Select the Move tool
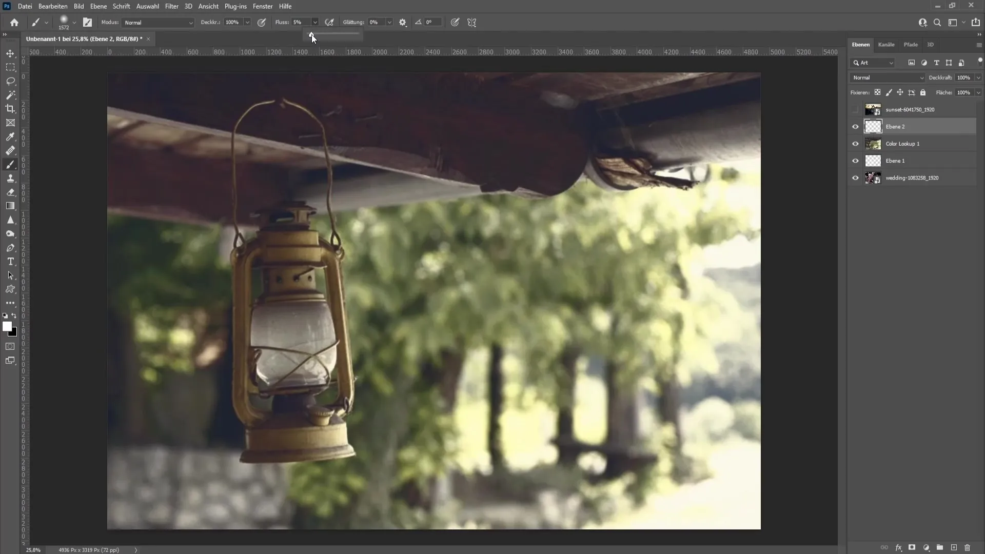The image size is (985, 554). point(10,53)
